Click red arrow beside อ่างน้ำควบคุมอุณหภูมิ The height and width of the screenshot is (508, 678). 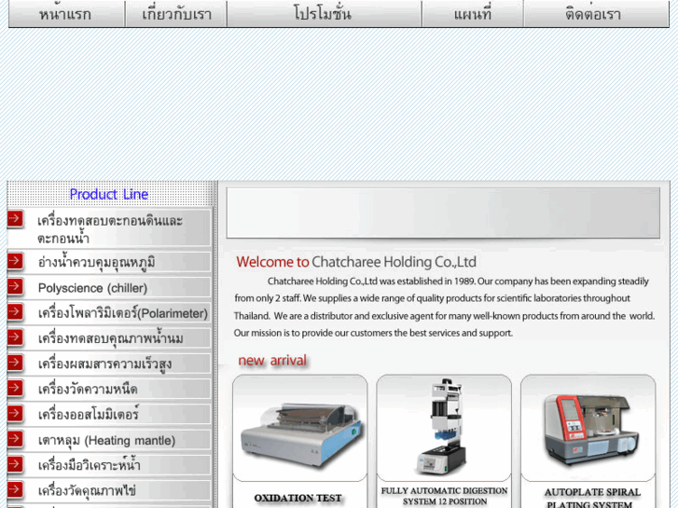(x=15, y=261)
